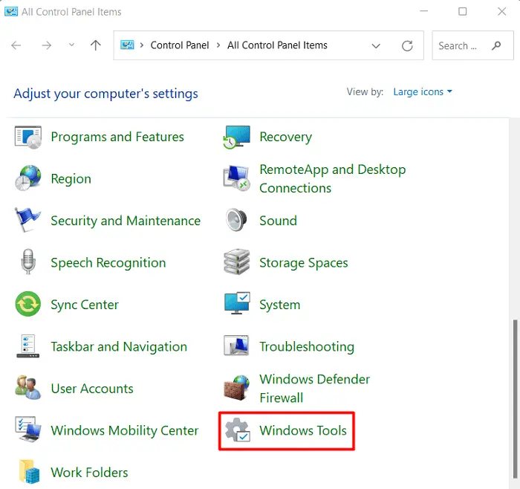Go forward to the next location

47,45
